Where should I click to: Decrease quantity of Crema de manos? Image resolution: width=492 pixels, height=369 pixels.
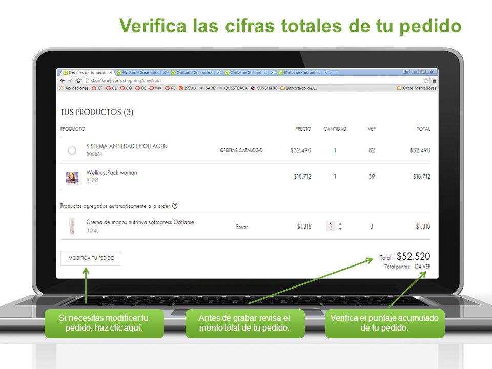[x=340, y=229]
